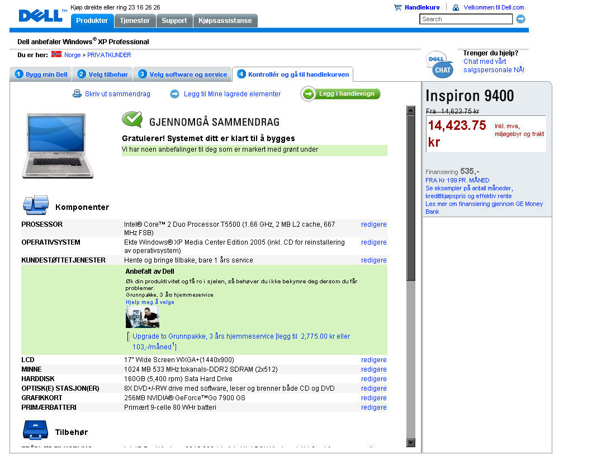Click Skriv ut sammendrag link
611x459 pixels.
point(117,93)
